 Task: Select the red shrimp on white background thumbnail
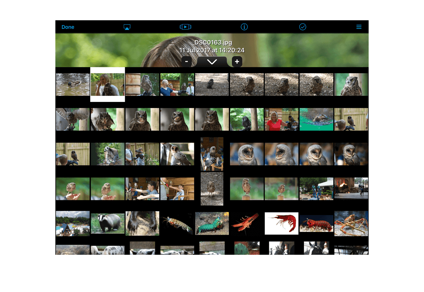coord(281,223)
